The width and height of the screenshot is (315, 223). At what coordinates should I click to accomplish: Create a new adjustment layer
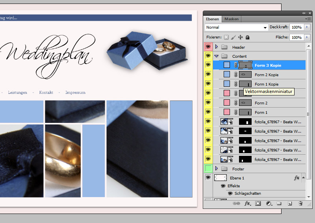269,203
